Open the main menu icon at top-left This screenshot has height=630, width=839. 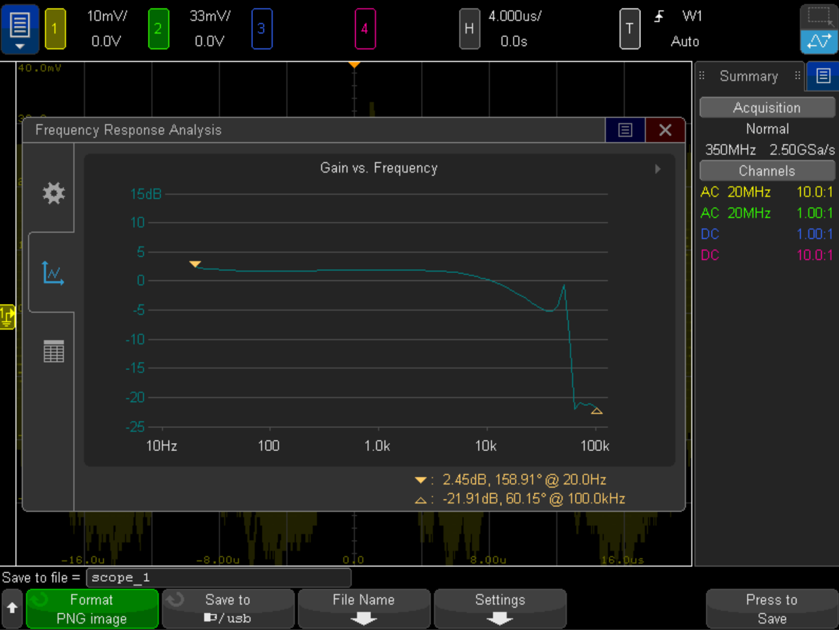click(x=19, y=29)
